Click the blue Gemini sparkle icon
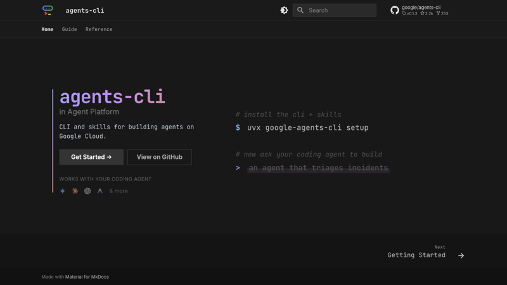Viewport: 507px width, 285px height. [x=62, y=191]
